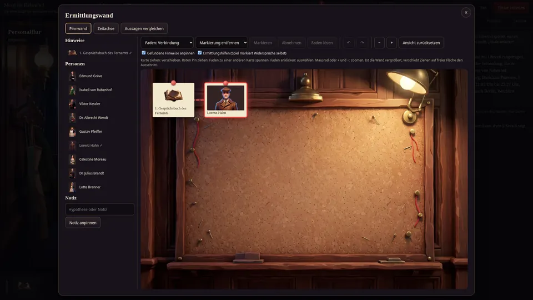Click the undo arrow icon

349,43
